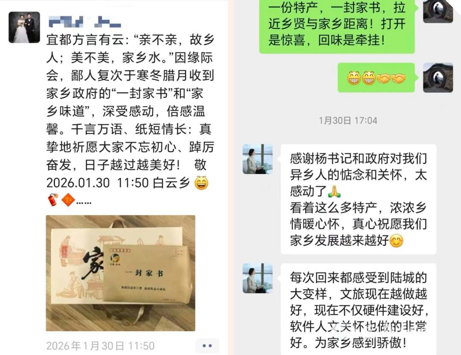461x355 pixels.
Task: Tap the 宜都方言有云 post text
Action: point(130,111)
